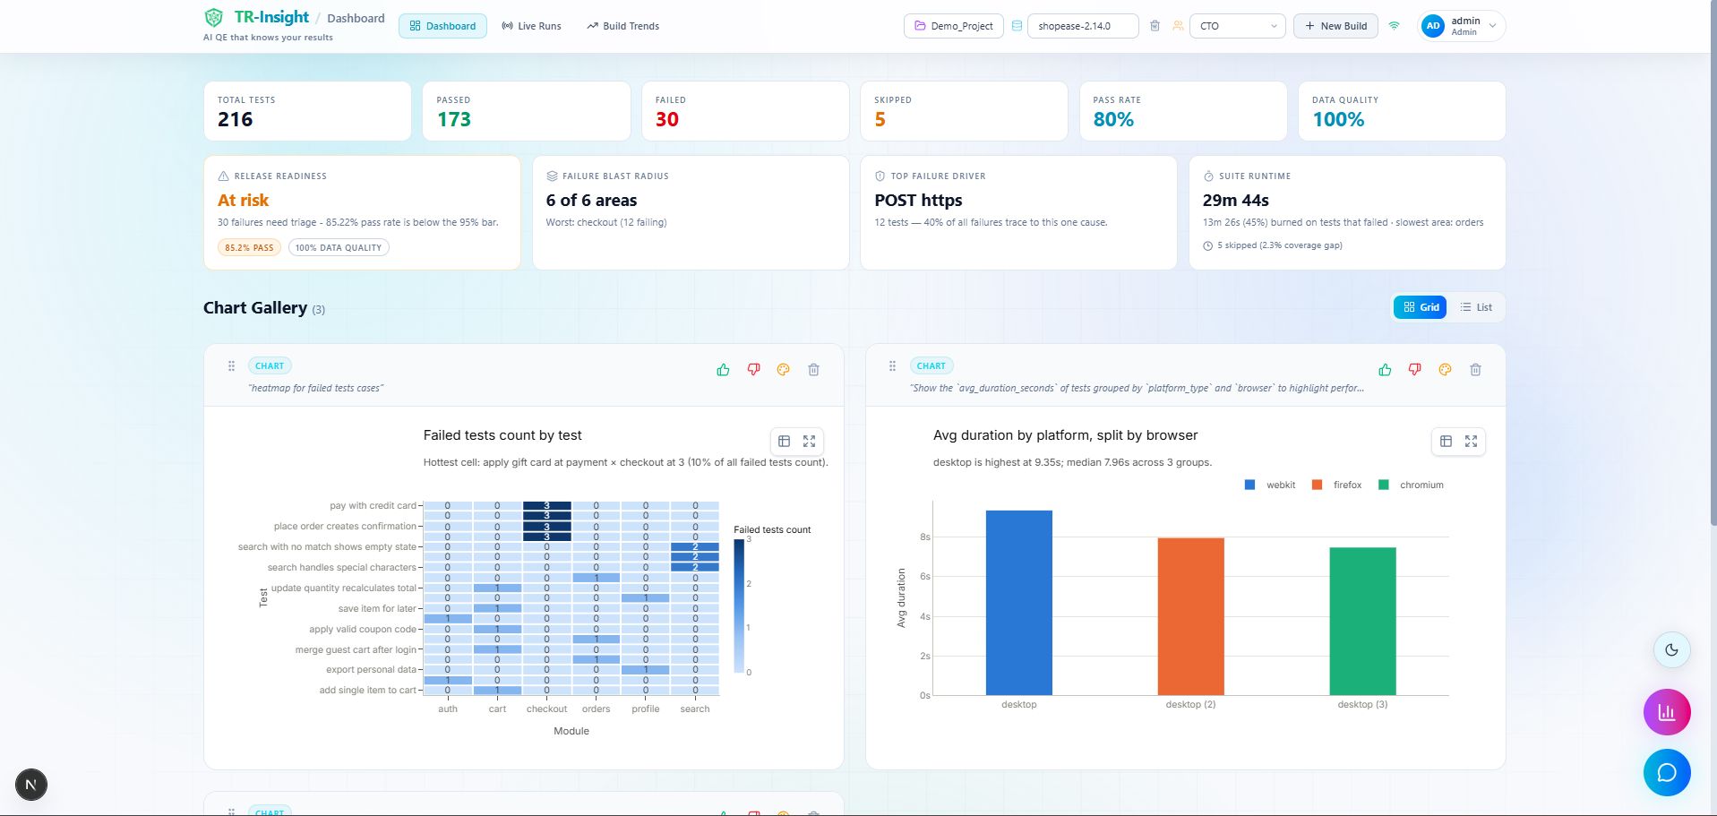Click the New Build button
This screenshot has height=816, width=1717.
(1335, 26)
